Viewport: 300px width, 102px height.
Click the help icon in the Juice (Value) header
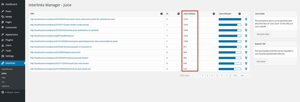[x=214, y=14]
